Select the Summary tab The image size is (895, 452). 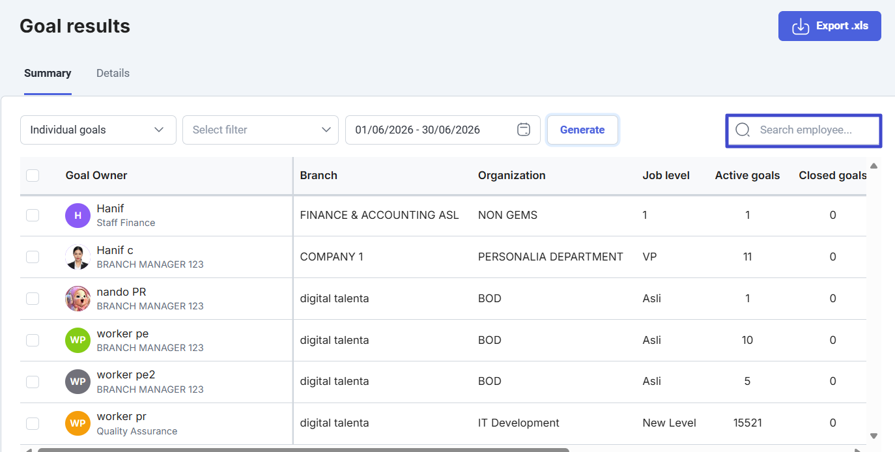48,73
